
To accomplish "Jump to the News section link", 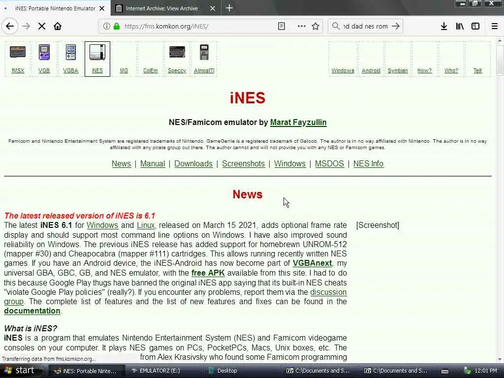I will coord(121,163).
